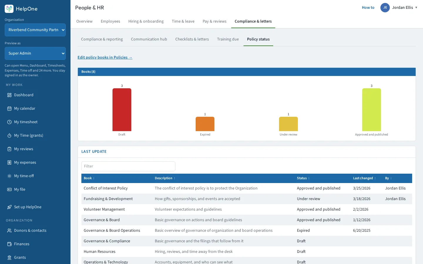
Task: Select the Fundraising & Development book
Action: pos(108,199)
